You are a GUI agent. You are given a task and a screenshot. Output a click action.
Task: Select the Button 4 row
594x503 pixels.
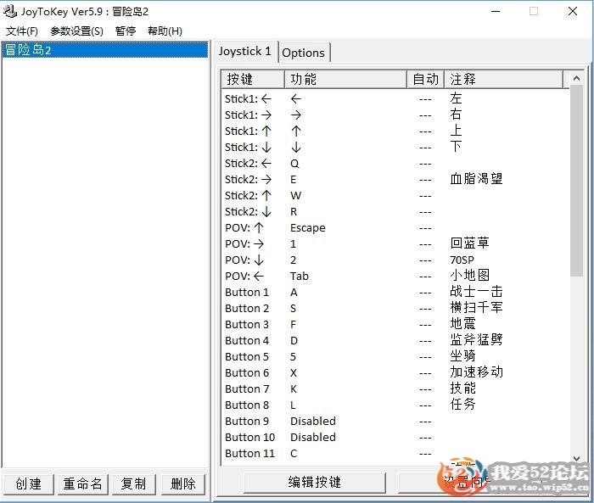(395, 340)
